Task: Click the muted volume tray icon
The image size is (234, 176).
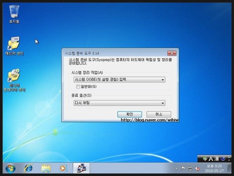Action: pyautogui.click(x=197, y=169)
